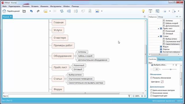Select the Кабель и короб subtopic
The width and height of the screenshot is (185, 104).
(x=85, y=56)
